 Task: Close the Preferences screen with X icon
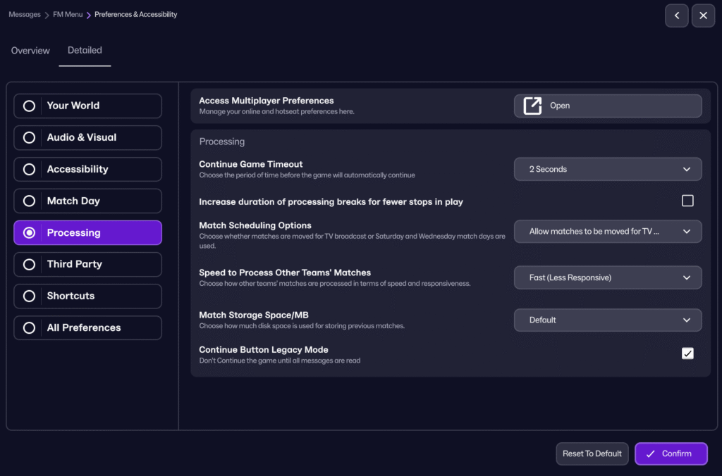click(x=703, y=15)
